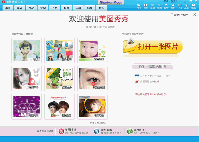Click the 新建 (new) toolbar icon

pyautogui.click(x=152, y=7)
